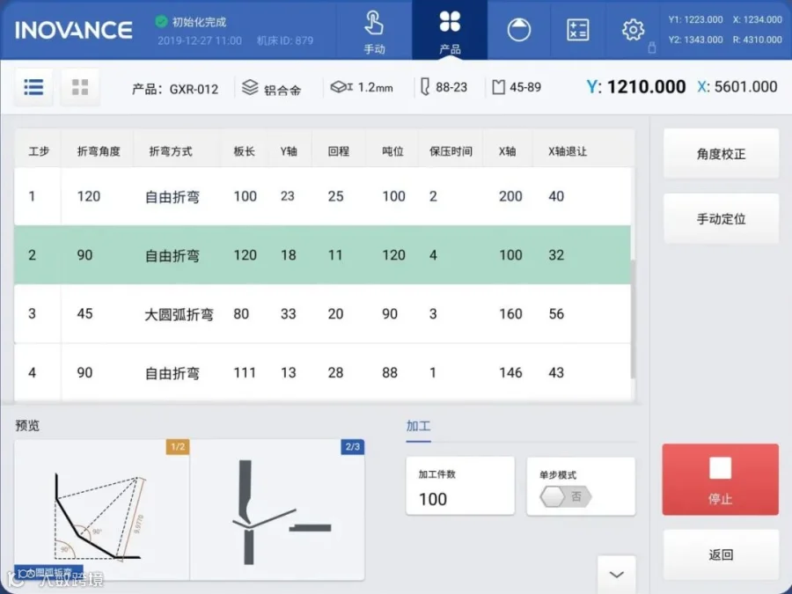This screenshot has height=594, width=792.
Task: Click the 加工件数 quantity field showing 100
Action: click(460, 486)
